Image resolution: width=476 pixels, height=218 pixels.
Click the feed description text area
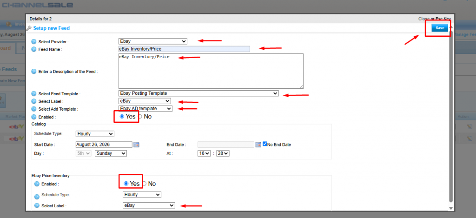211,71
